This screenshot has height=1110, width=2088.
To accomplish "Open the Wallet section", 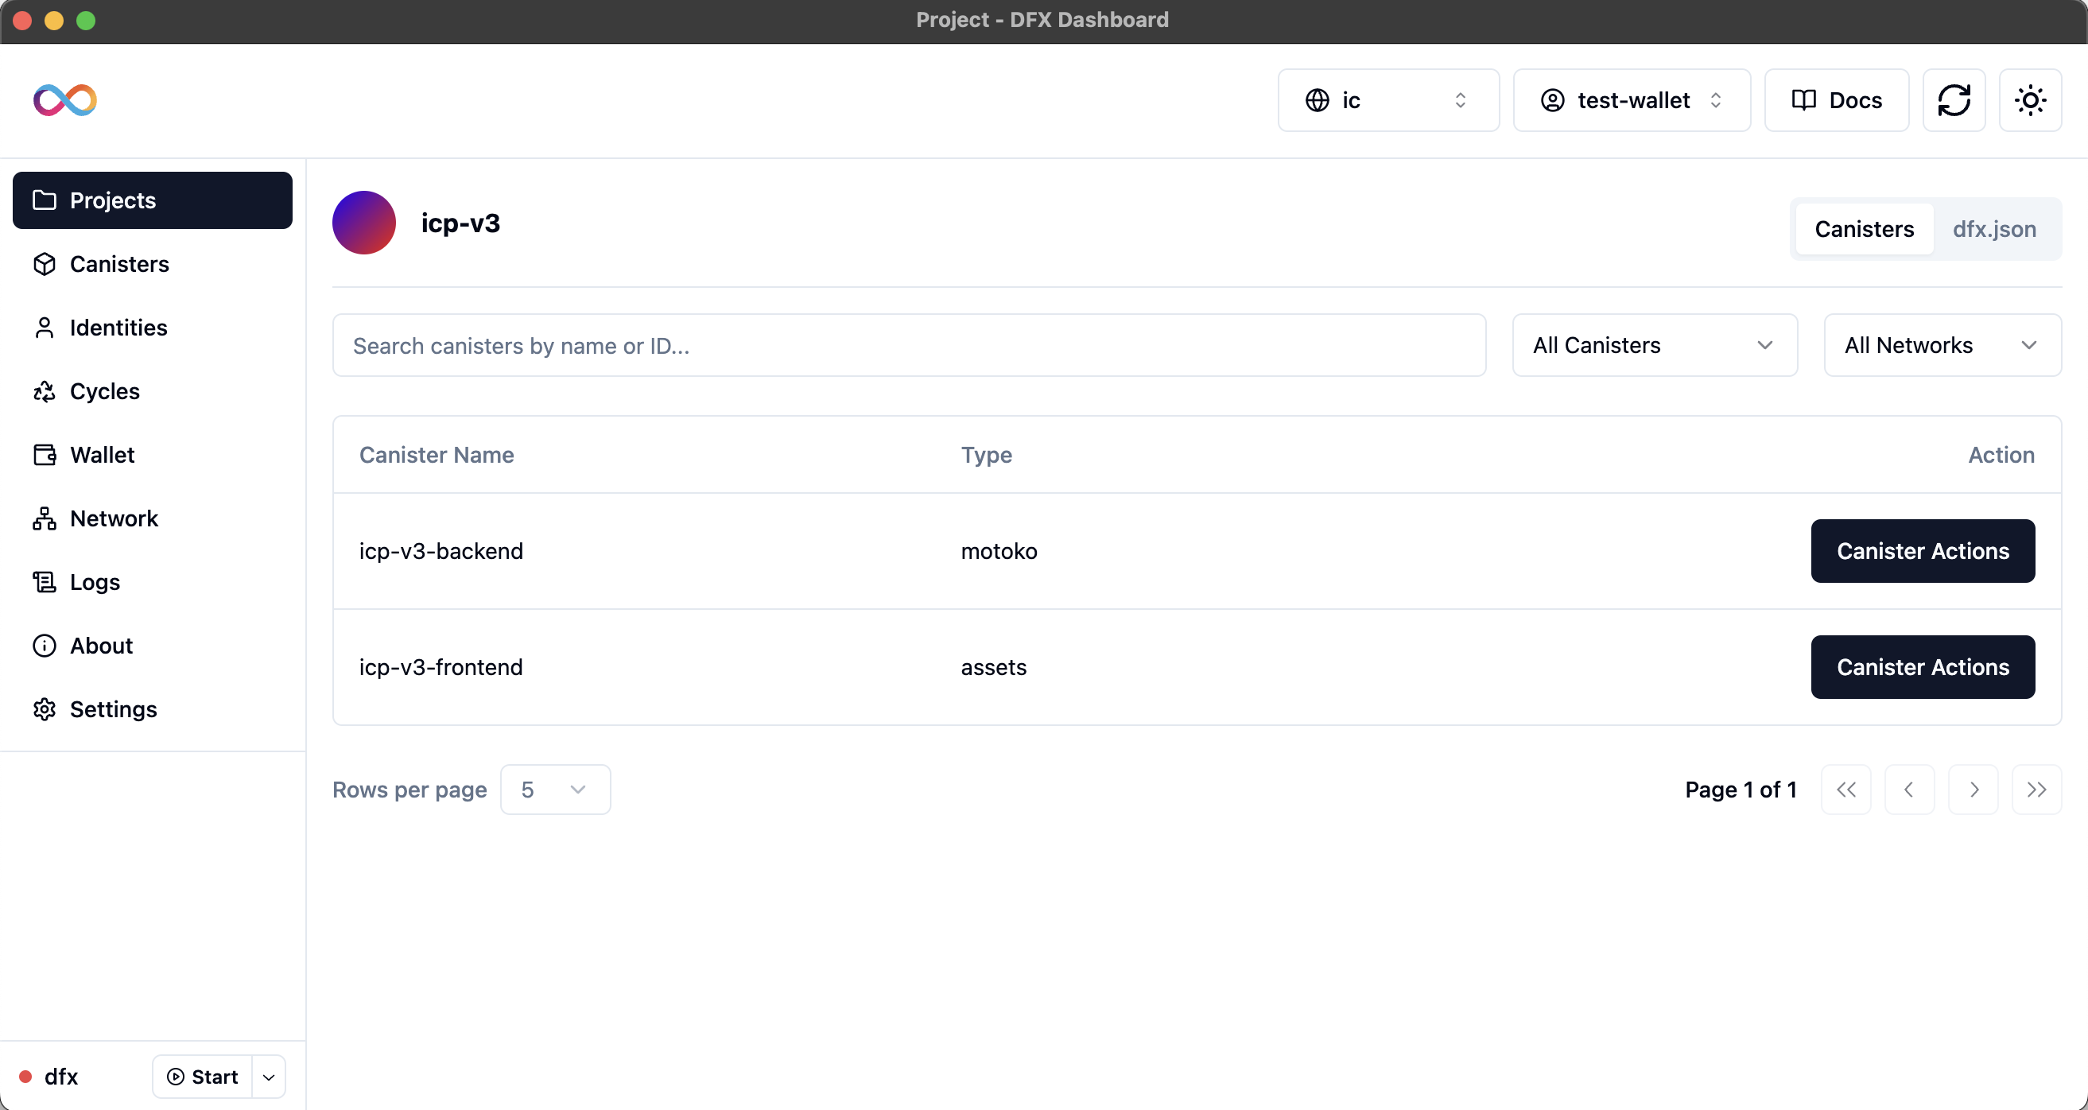I will (x=101, y=454).
